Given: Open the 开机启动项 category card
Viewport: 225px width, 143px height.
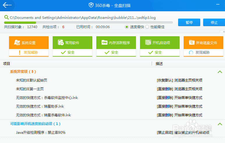Looking at the screenshot, I should coord(160,46).
